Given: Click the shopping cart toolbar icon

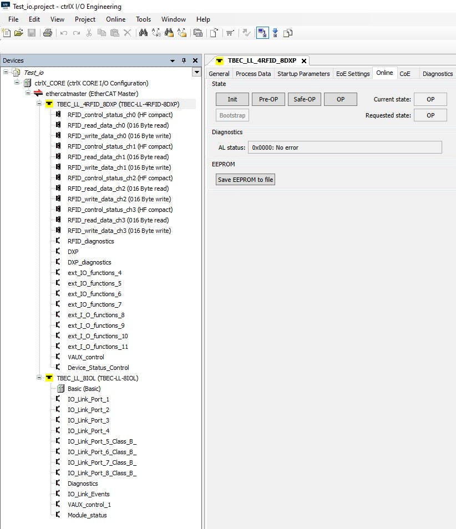Looking at the screenshot, I should pos(230,33).
